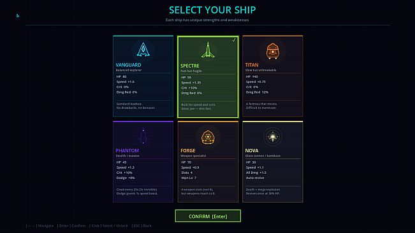The height and width of the screenshot is (233, 415).
Task: Click Nova's Auto-revive stat line
Action: coord(255,178)
